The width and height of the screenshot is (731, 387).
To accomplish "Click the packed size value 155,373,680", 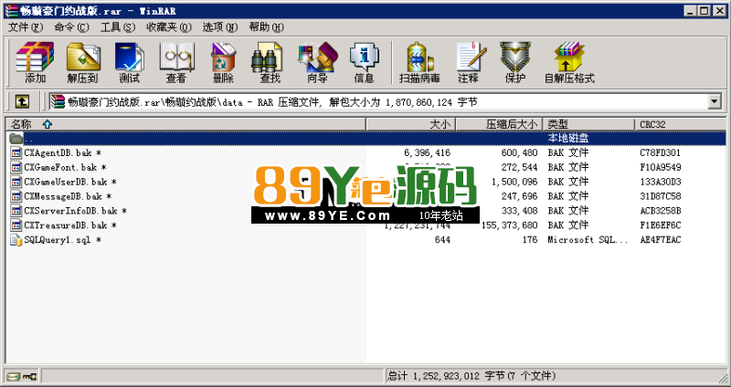I will coord(510,225).
